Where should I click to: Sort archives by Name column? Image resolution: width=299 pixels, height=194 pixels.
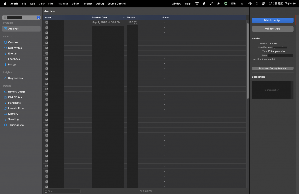(x=67, y=17)
